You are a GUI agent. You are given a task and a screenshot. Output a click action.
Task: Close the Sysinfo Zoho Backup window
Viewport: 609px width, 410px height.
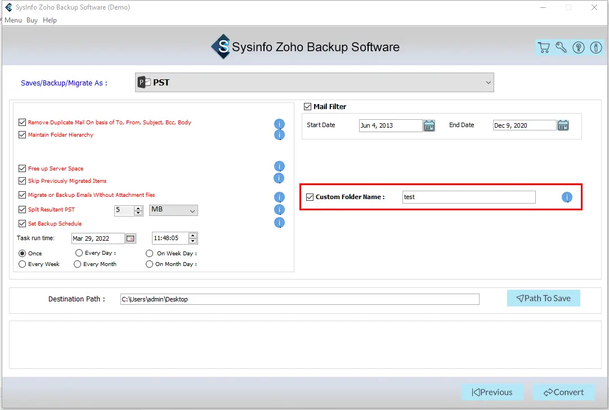594,7
